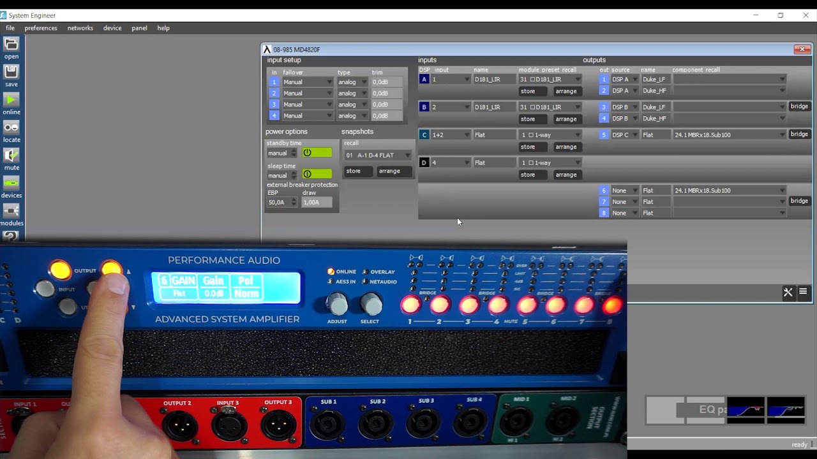Open DSP A input dropdown
Image resolution: width=817 pixels, height=459 pixels.
coord(451,80)
